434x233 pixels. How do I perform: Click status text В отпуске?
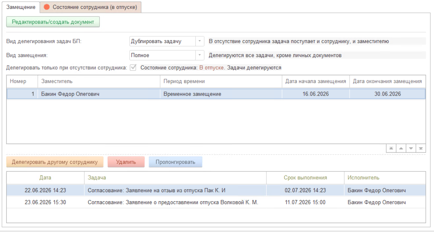coord(212,68)
